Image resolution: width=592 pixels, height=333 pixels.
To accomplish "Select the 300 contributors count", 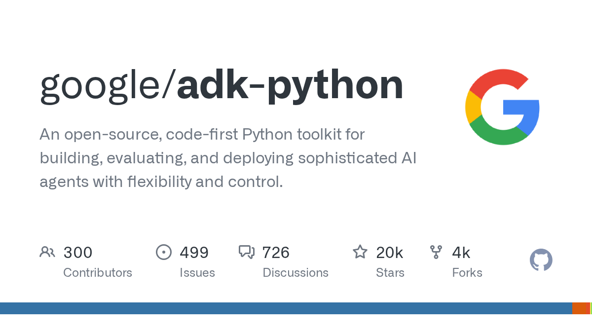I will 78,253.
